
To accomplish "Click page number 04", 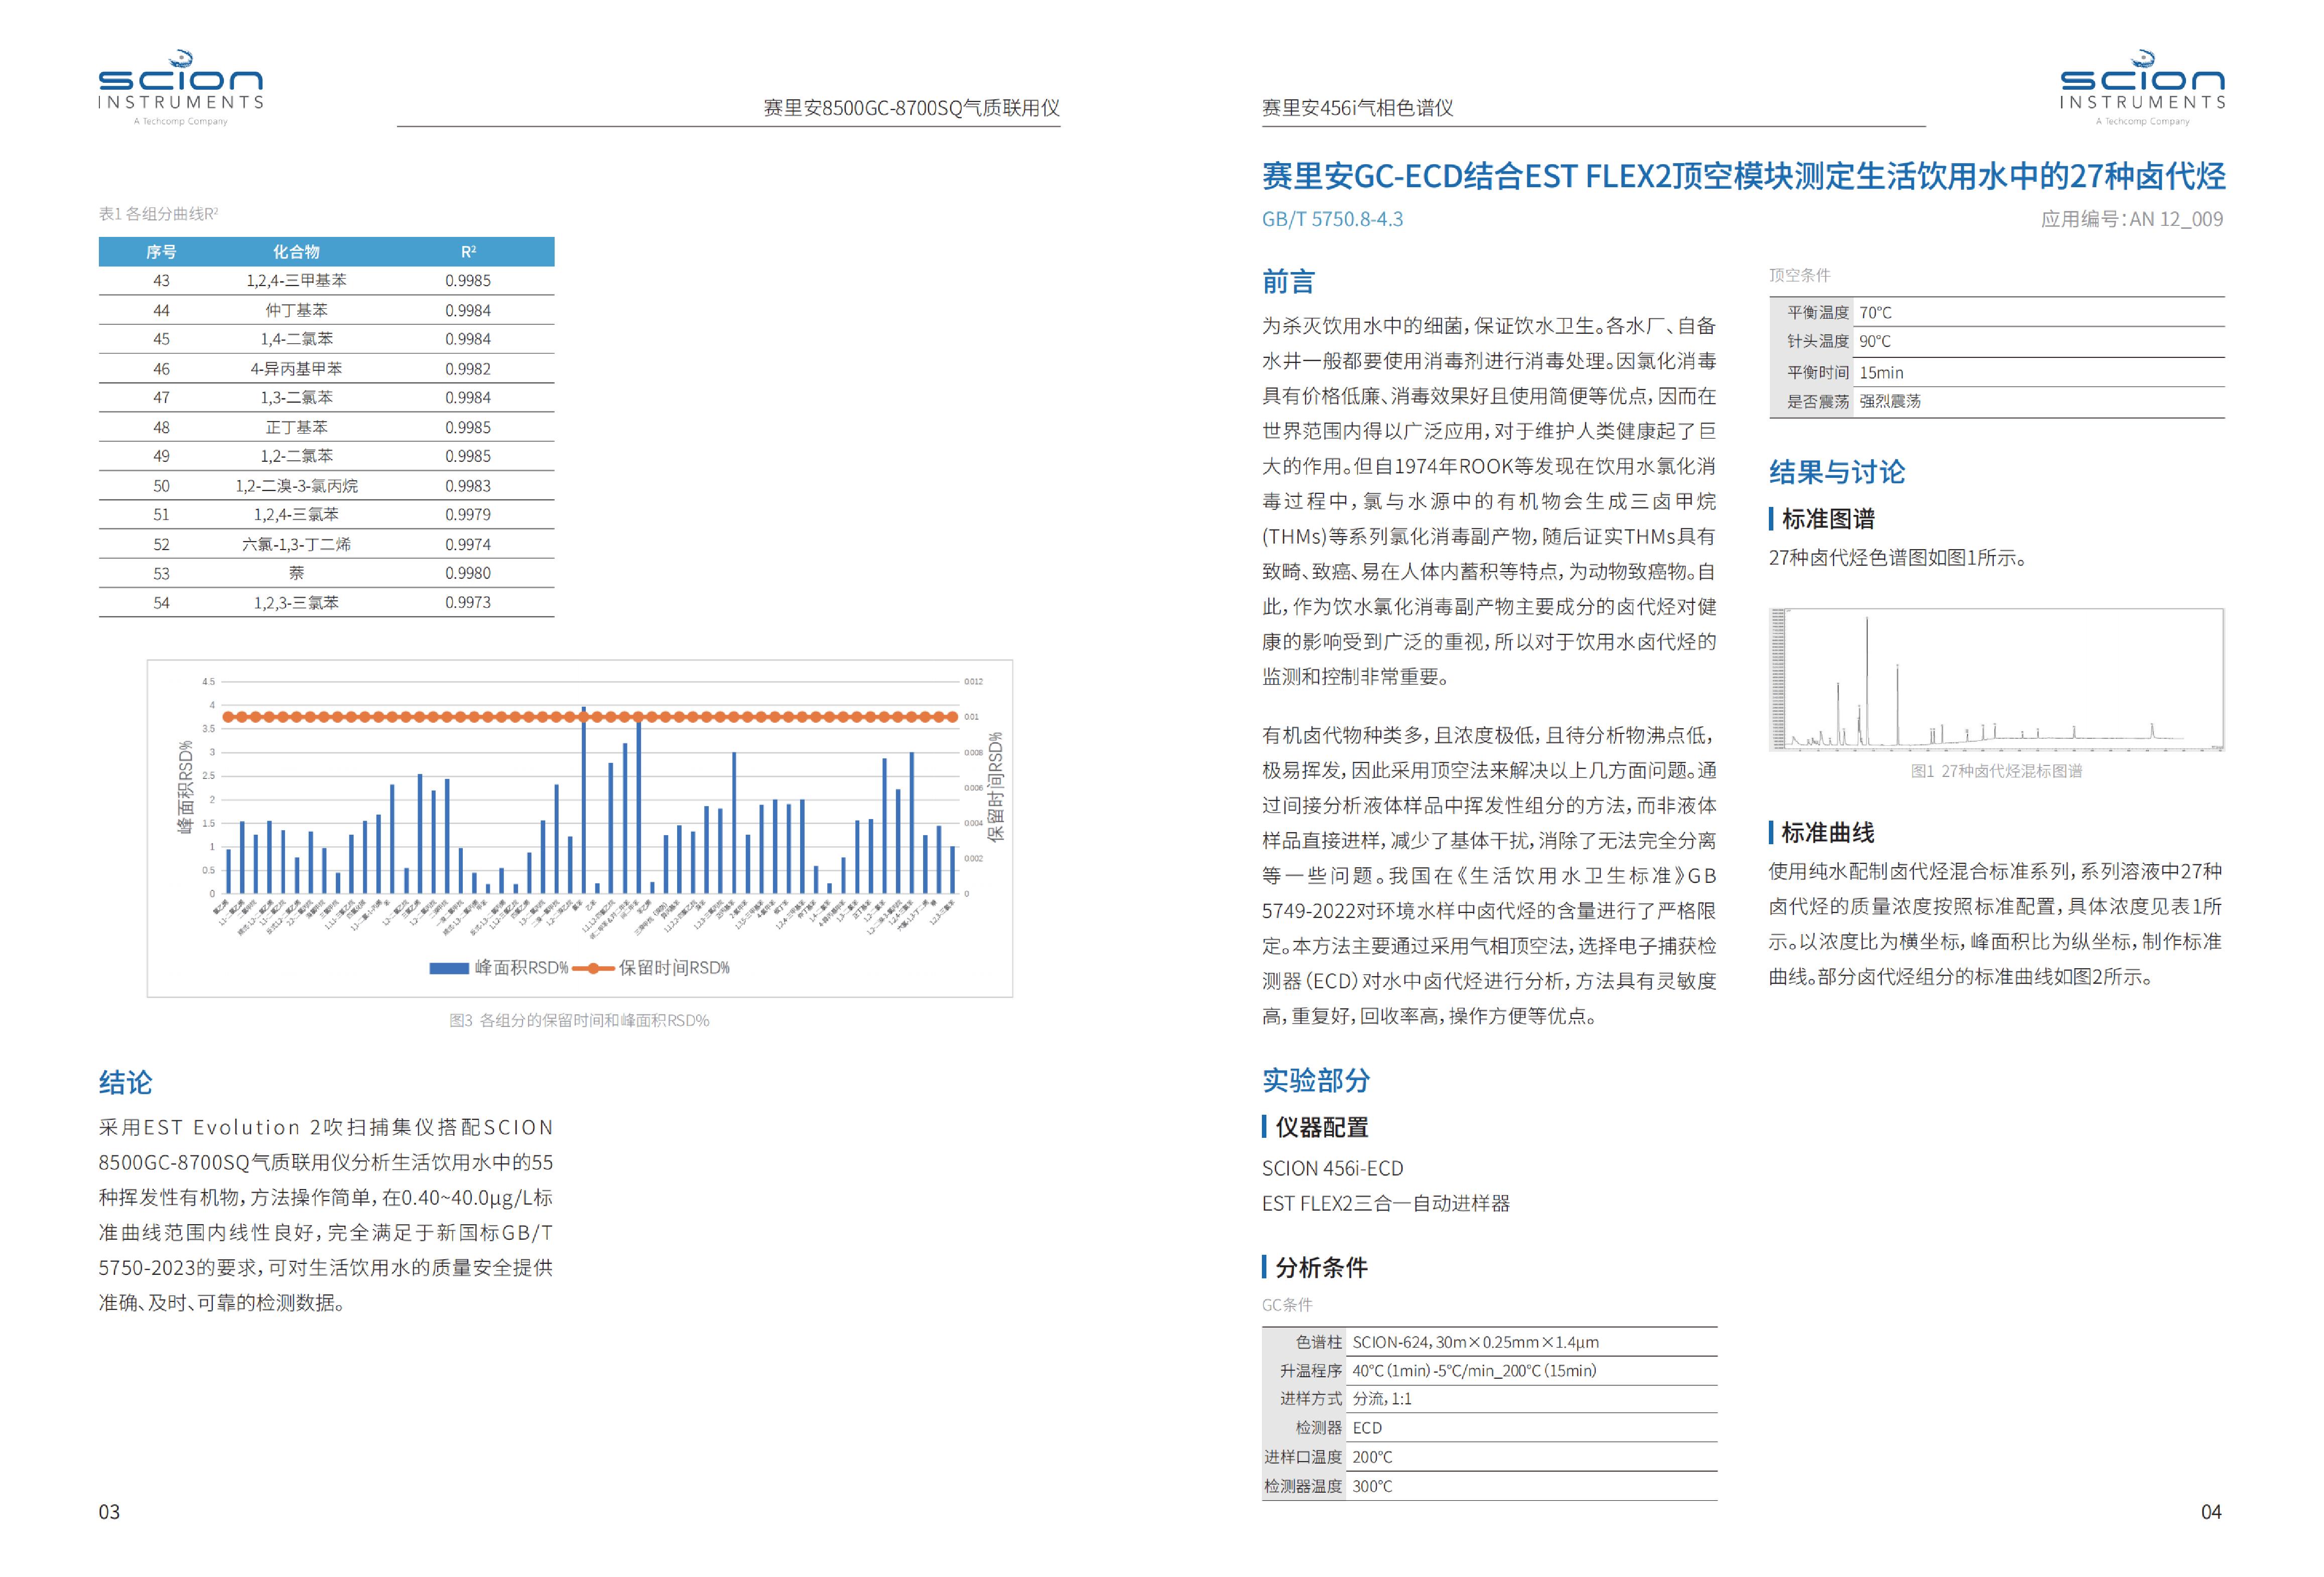I will [2212, 1512].
